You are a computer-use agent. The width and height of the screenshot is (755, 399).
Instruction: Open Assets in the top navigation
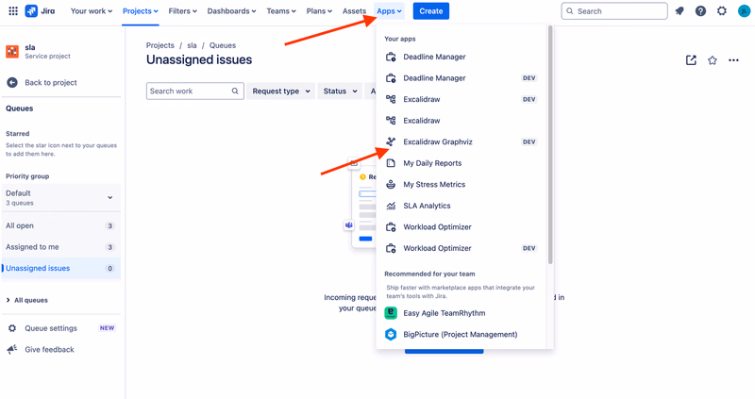[x=355, y=11]
